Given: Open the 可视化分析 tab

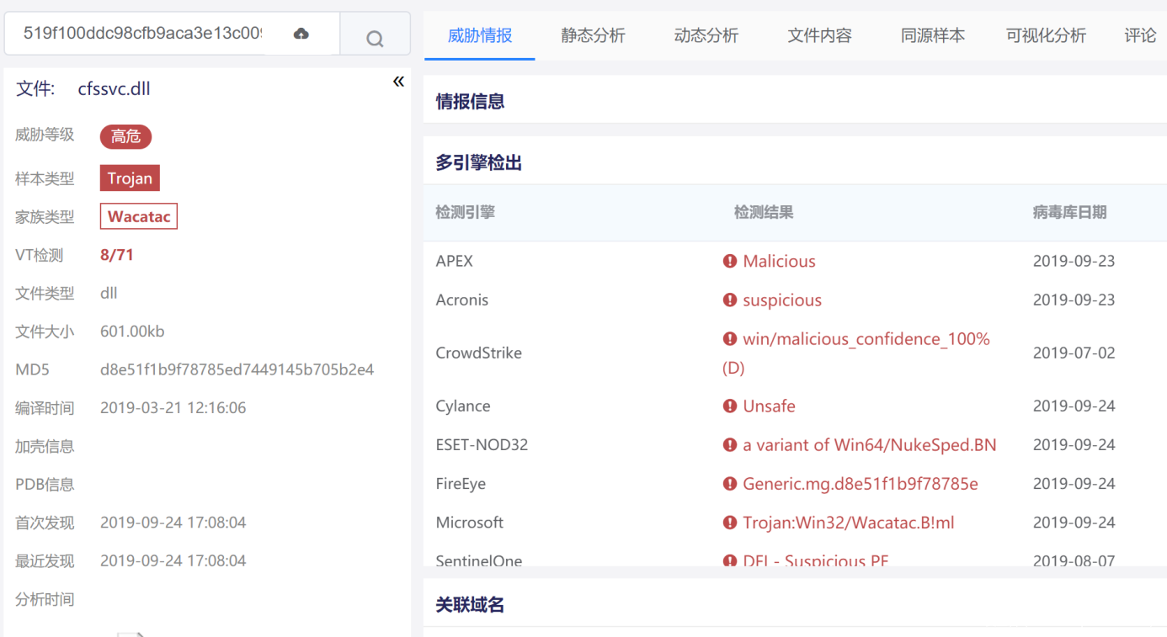Looking at the screenshot, I should pos(1046,35).
